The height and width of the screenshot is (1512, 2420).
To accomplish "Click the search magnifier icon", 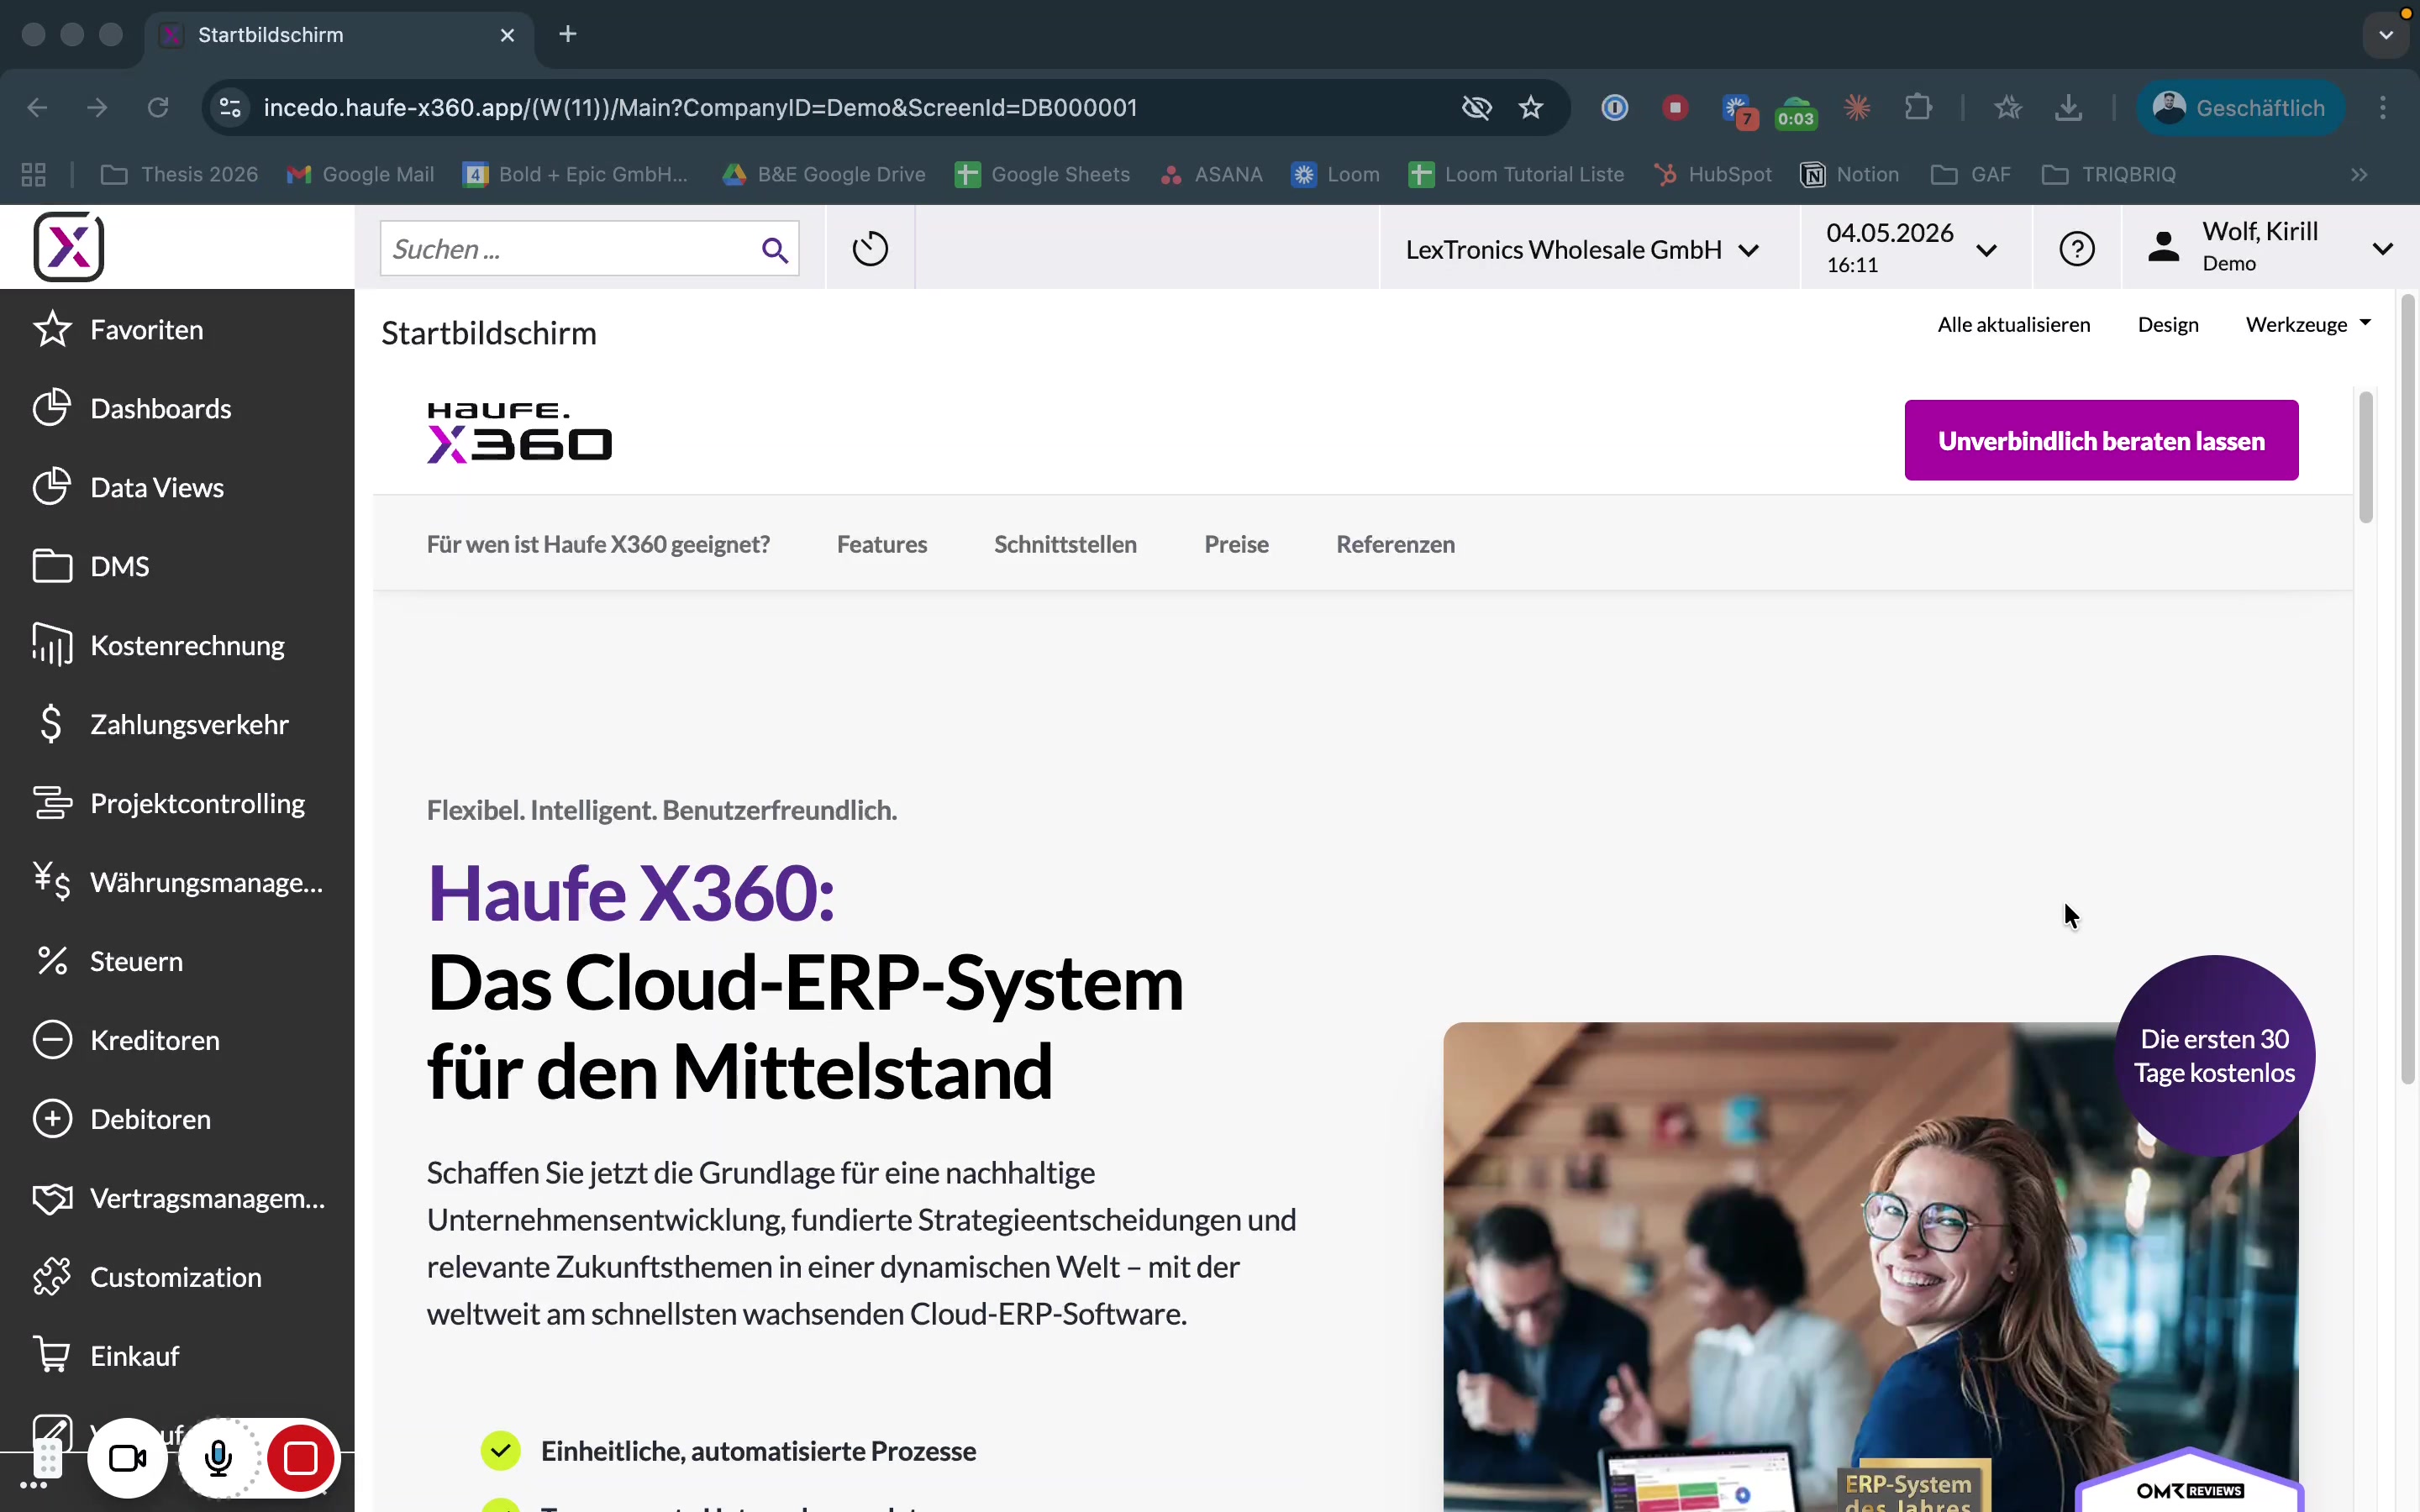I will [x=775, y=249].
